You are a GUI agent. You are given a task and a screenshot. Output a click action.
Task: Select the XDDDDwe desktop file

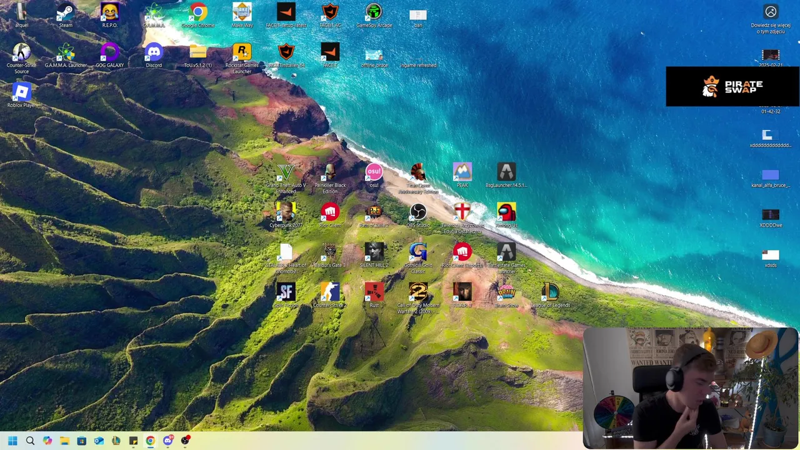(x=771, y=219)
